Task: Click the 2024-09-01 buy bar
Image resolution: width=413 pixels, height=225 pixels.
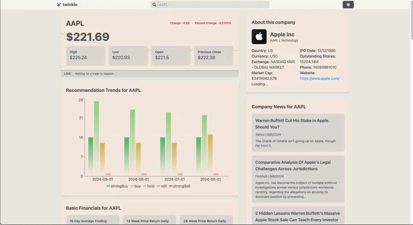Action: pyautogui.click(x=96, y=138)
